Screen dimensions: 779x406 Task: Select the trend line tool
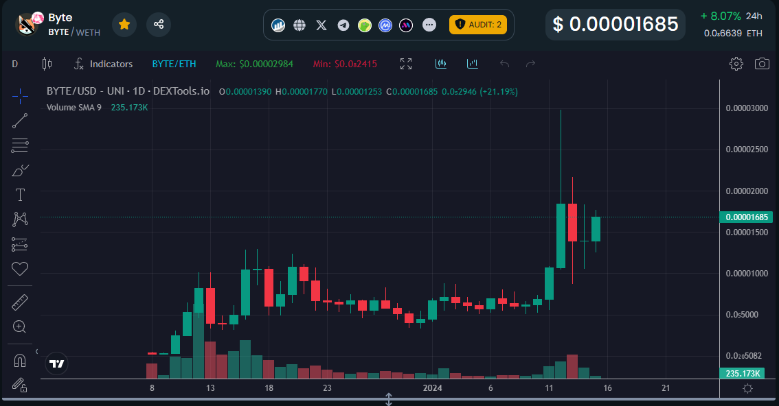[20, 121]
